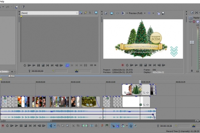
Task: Expand the edit tool dropdown arrow
Action: pyautogui.click(x=54, y=126)
